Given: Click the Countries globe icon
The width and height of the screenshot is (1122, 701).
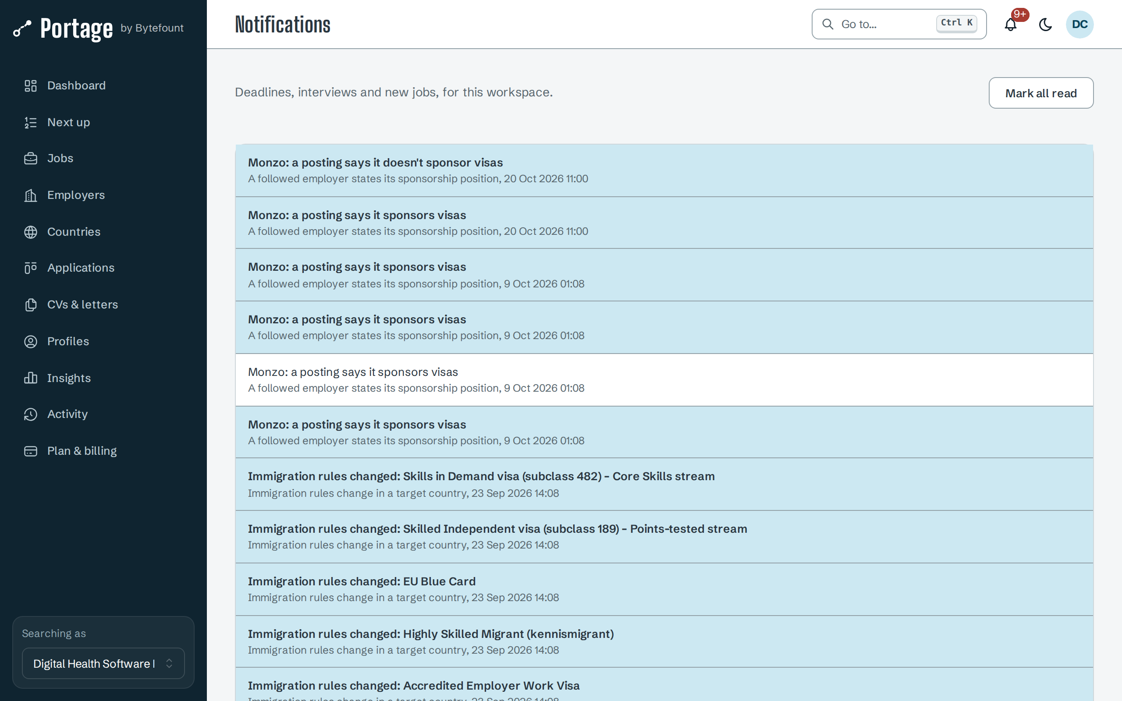Looking at the screenshot, I should (x=31, y=232).
